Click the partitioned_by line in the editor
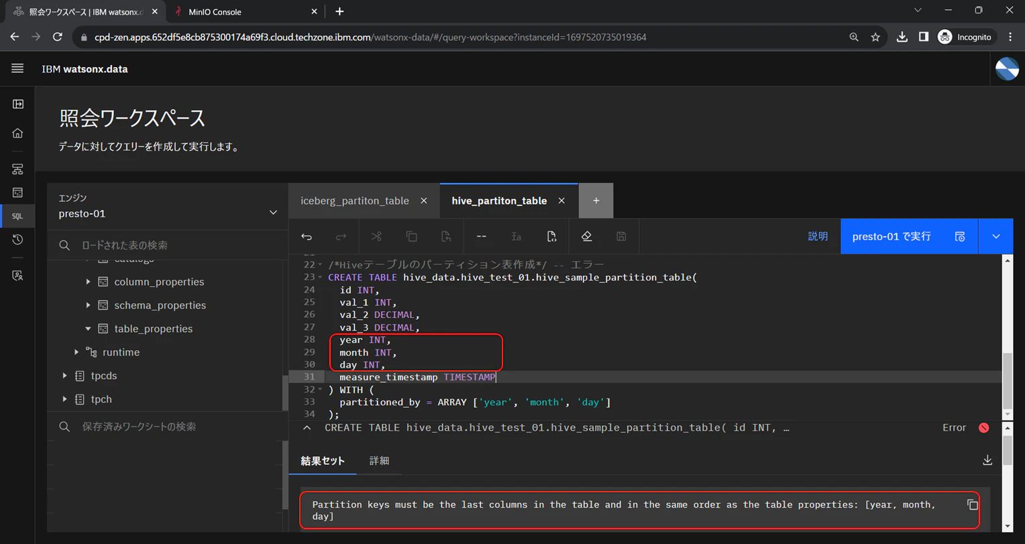 pyautogui.click(x=475, y=402)
